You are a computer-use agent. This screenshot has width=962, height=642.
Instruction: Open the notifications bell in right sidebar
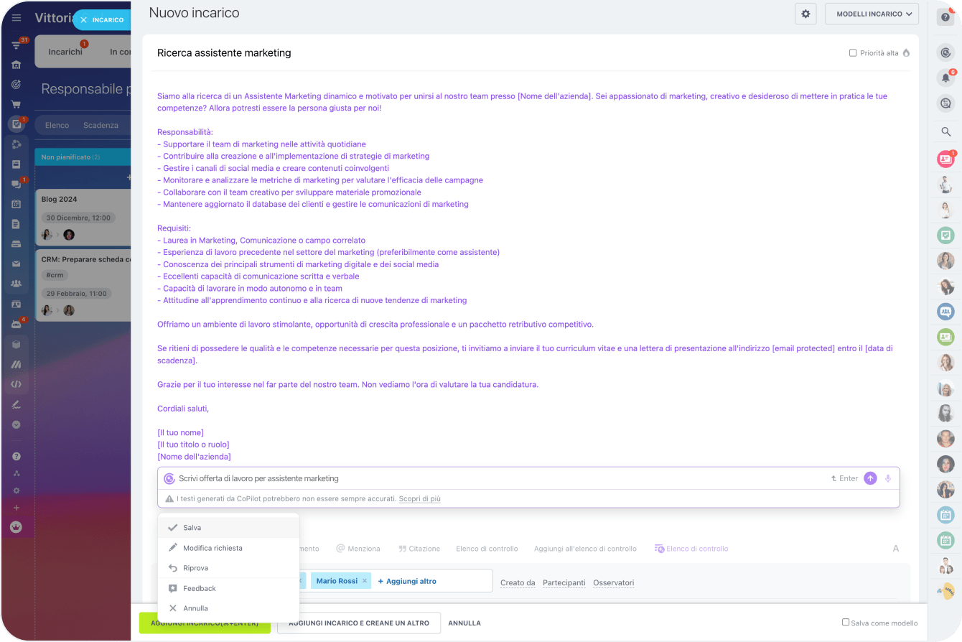(x=945, y=78)
